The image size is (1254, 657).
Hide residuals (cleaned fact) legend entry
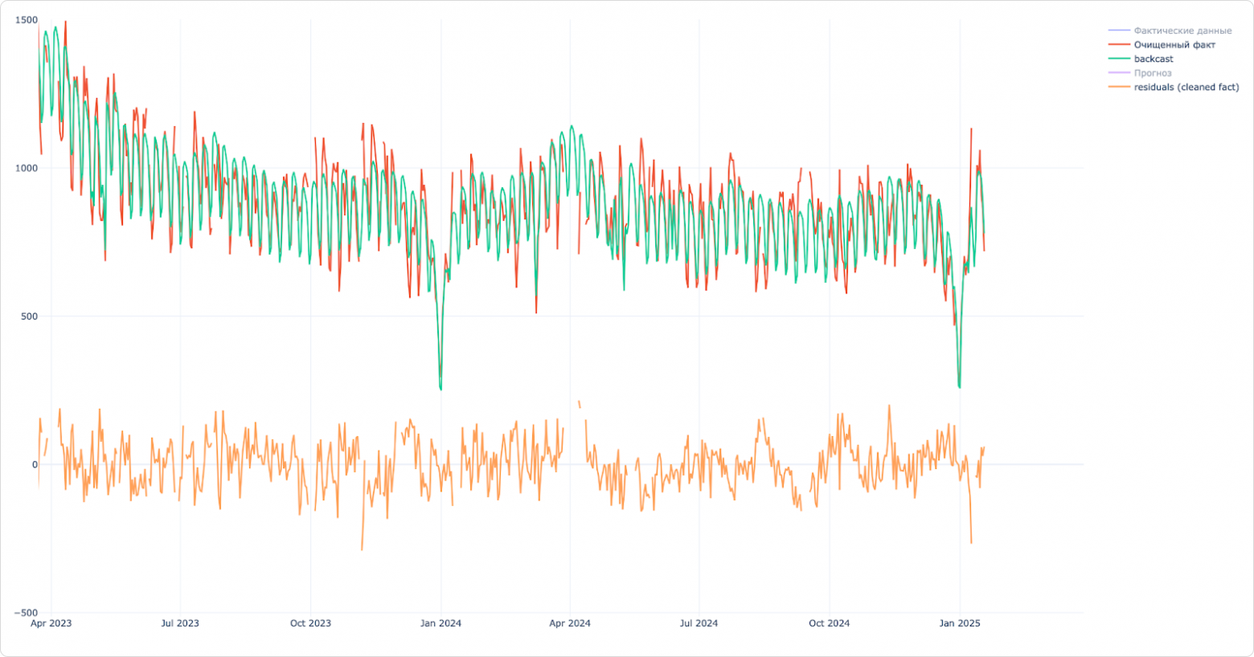coord(1186,87)
